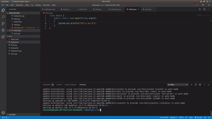Viewport: 212px width, 119px height.
Task: Maximize the panel with chevron up icon
Action: (204, 85)
